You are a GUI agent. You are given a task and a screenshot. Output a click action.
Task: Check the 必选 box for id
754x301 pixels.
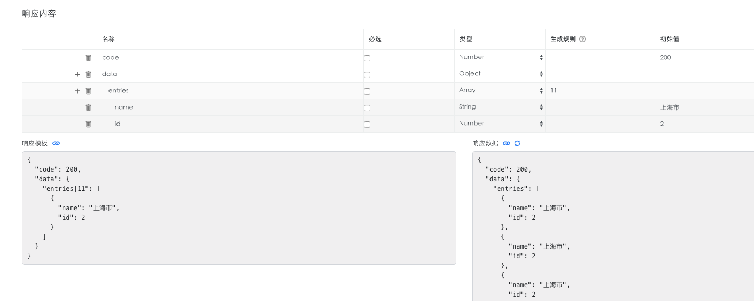pyautogui.click(x=367, y=125)
